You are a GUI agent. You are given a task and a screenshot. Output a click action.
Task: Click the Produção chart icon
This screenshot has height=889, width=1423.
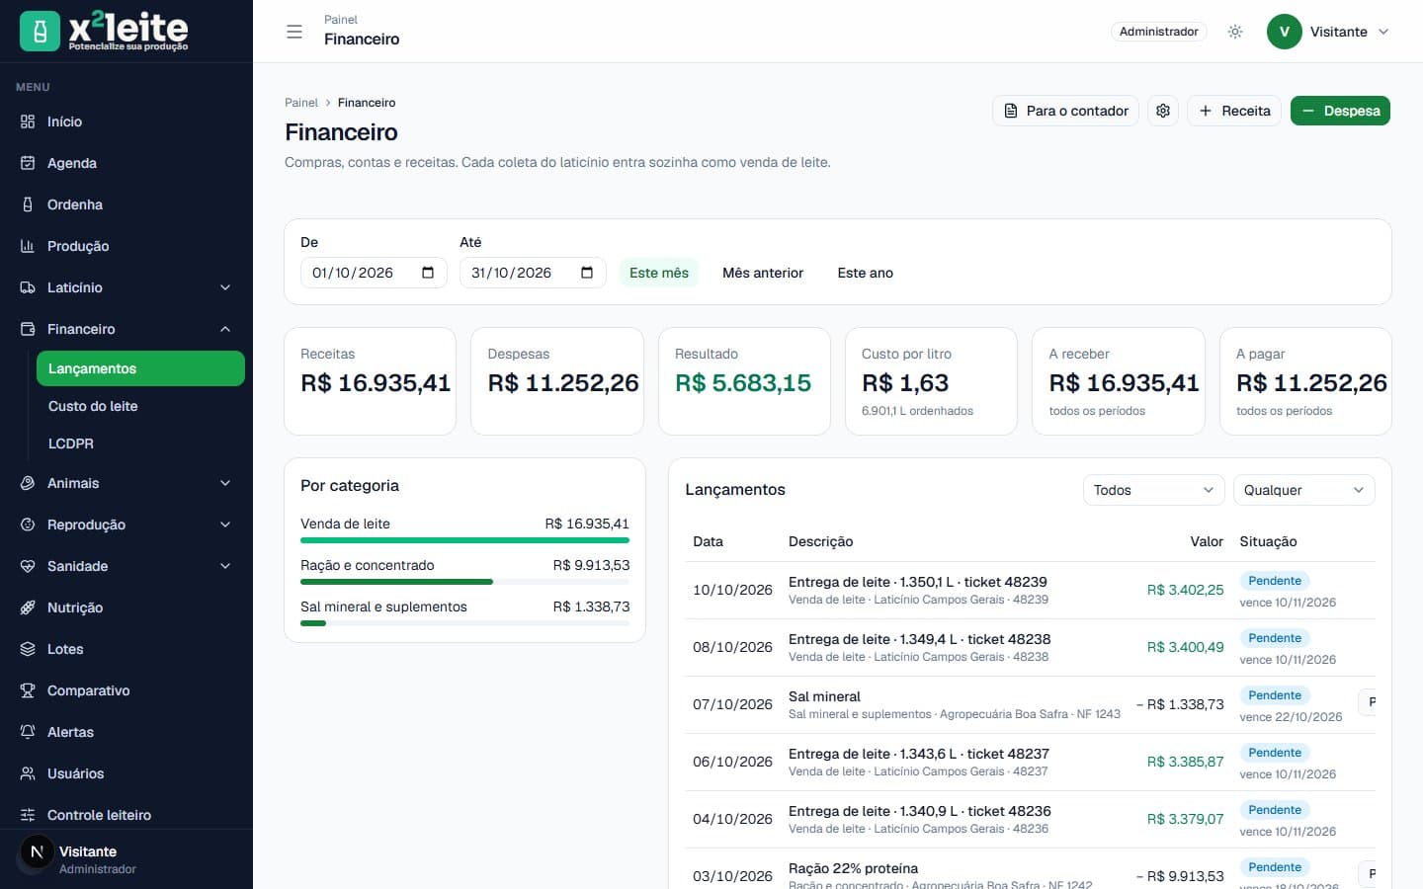[x=28, y=246]
